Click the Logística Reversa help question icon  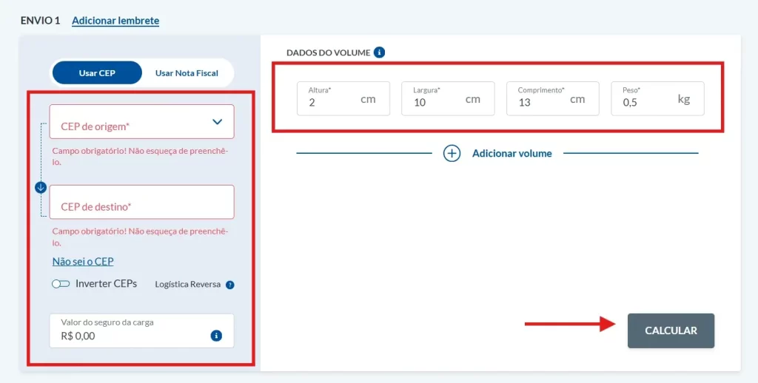229,285
